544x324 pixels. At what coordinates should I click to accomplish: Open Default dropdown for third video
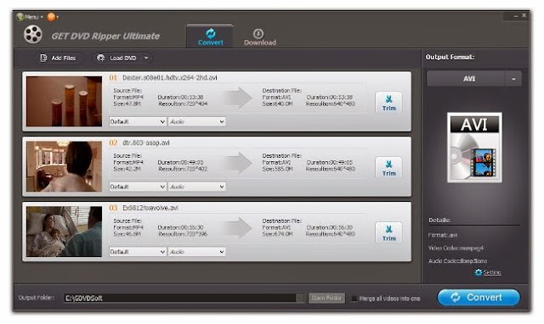pyautogui.click(x=138, y=252)
